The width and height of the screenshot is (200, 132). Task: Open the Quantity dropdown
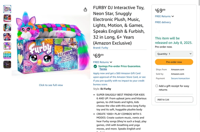[x=174, y=54]
